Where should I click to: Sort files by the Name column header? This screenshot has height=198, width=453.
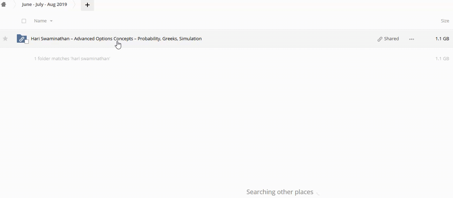(x=40, y=21)
